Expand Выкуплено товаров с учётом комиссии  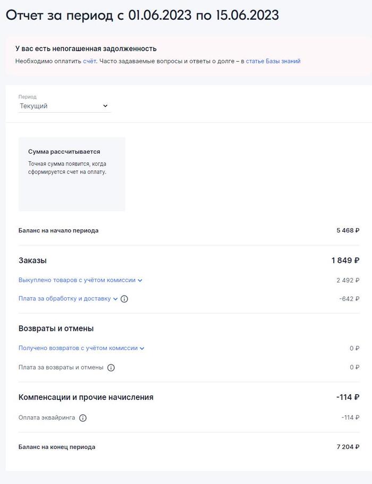tap(80, 280)
